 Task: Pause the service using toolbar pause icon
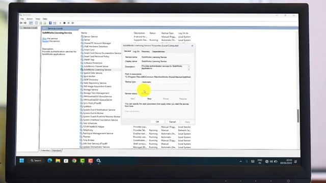click(69, 23)
